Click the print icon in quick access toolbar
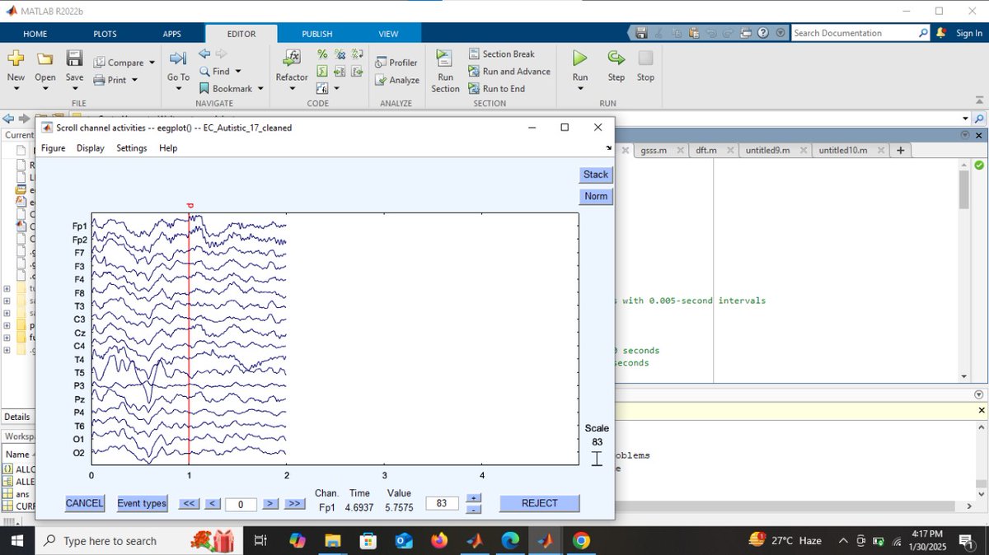The width and height of the screenshot is (989, 555). 746,33
